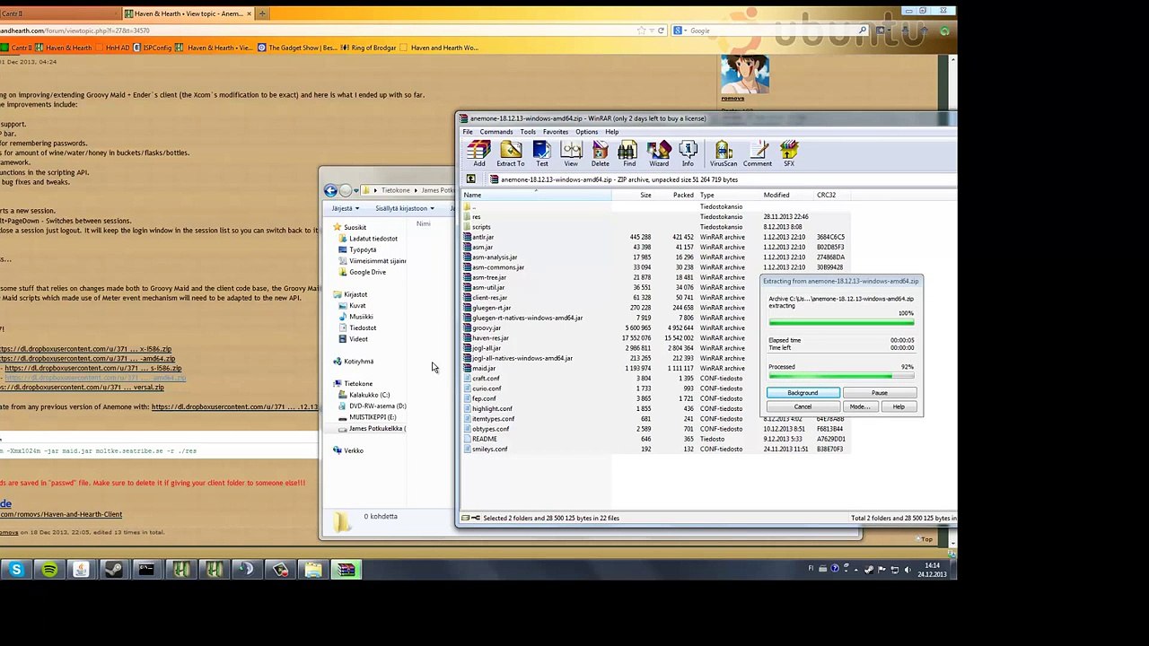Open the File menu in WinRAR
Image resolution: width=1149 pixels, height=646 pixels.
click(468, 132)
